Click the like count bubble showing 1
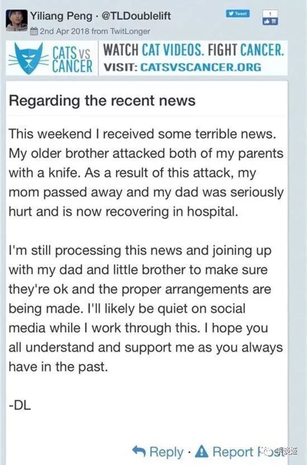Viewport: 307px width, 465px height. tap(270, 14)
